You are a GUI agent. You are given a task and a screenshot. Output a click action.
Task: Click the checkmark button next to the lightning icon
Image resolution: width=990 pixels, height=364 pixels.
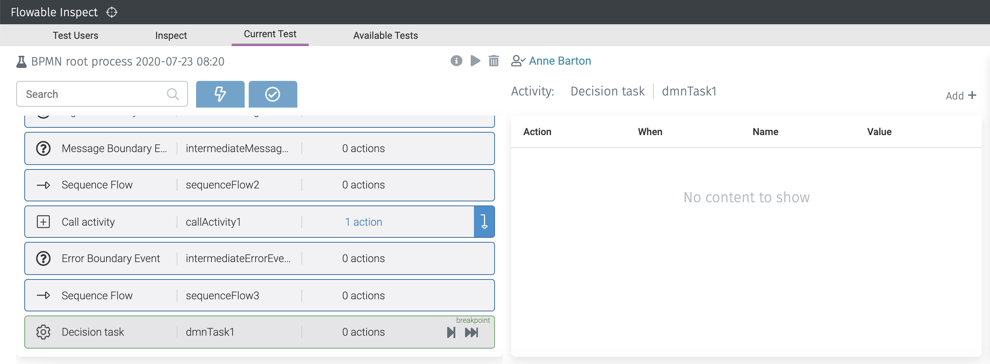[273, 94]
